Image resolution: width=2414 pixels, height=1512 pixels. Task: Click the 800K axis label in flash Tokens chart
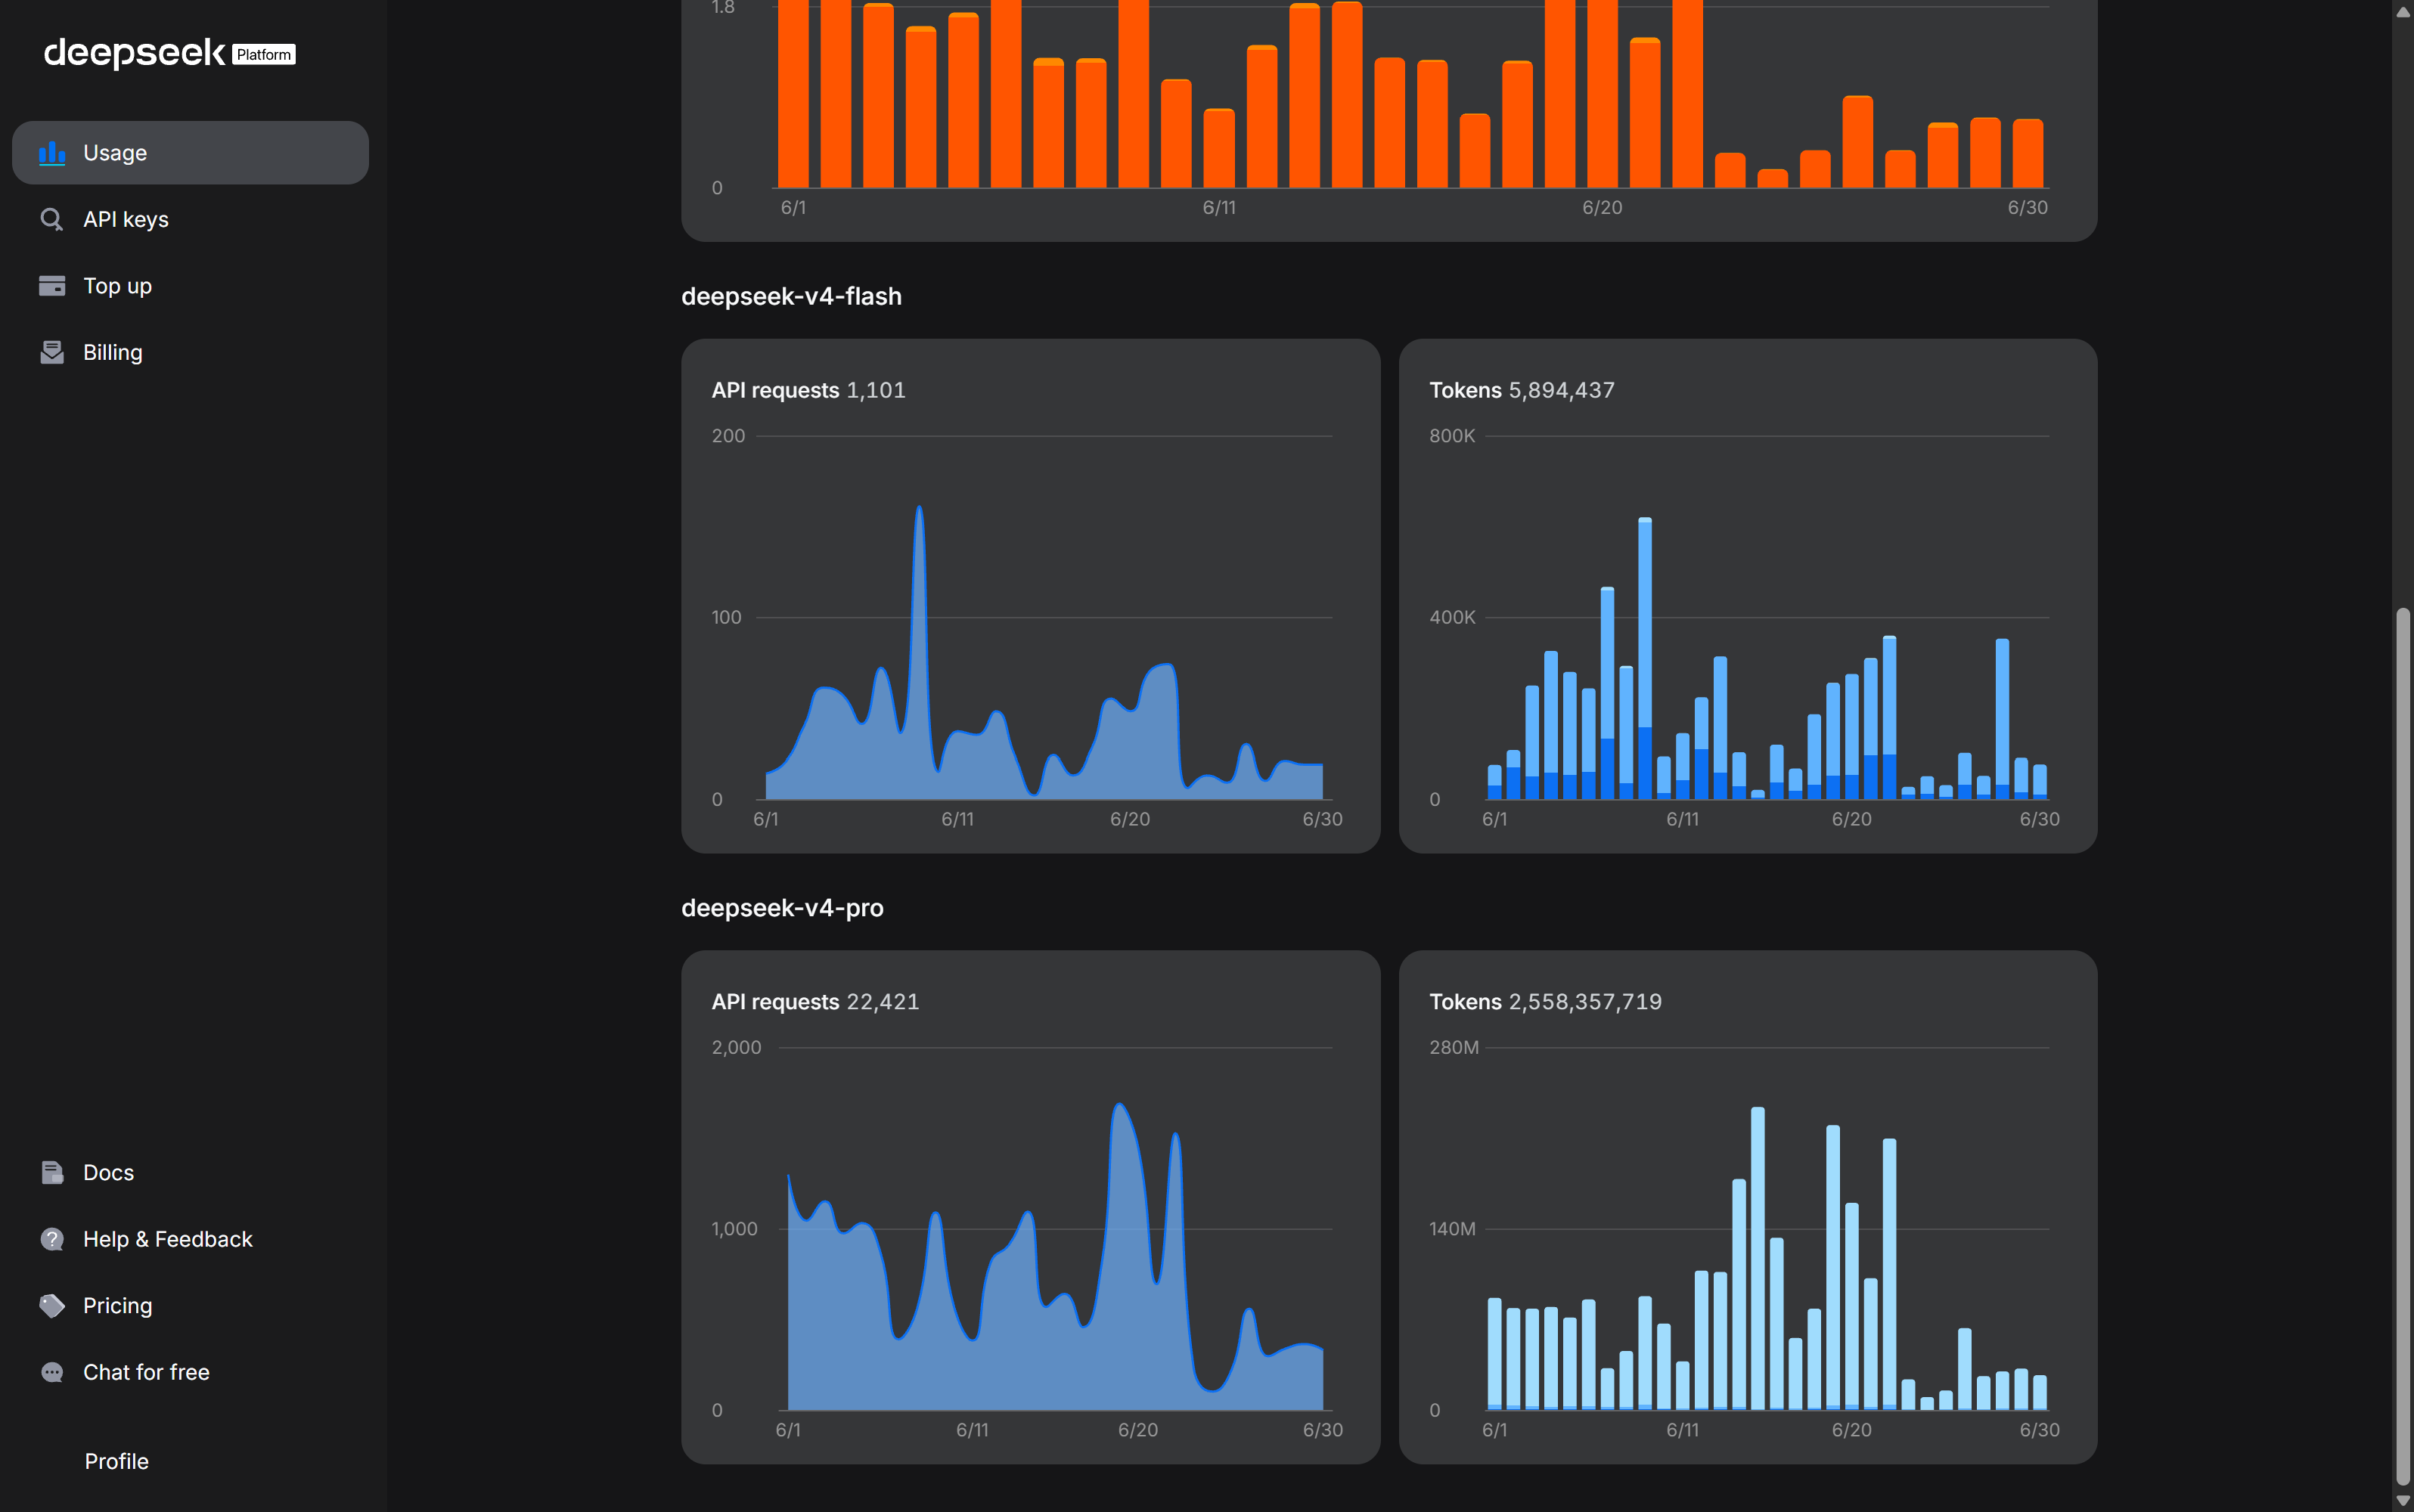click(x=1453, y=436)
